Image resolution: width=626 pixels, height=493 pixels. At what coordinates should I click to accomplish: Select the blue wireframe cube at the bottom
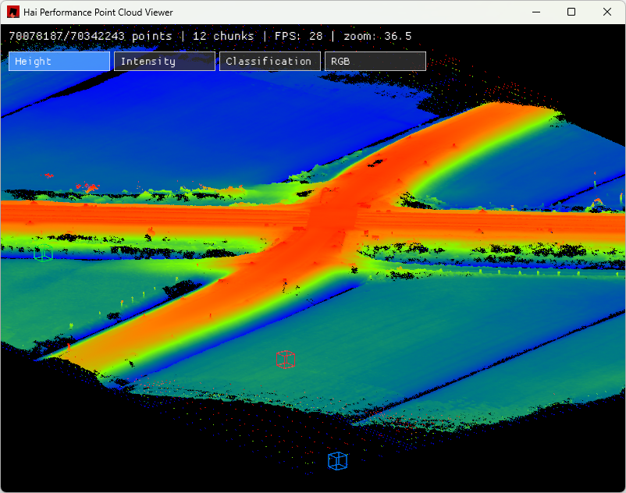337,461
